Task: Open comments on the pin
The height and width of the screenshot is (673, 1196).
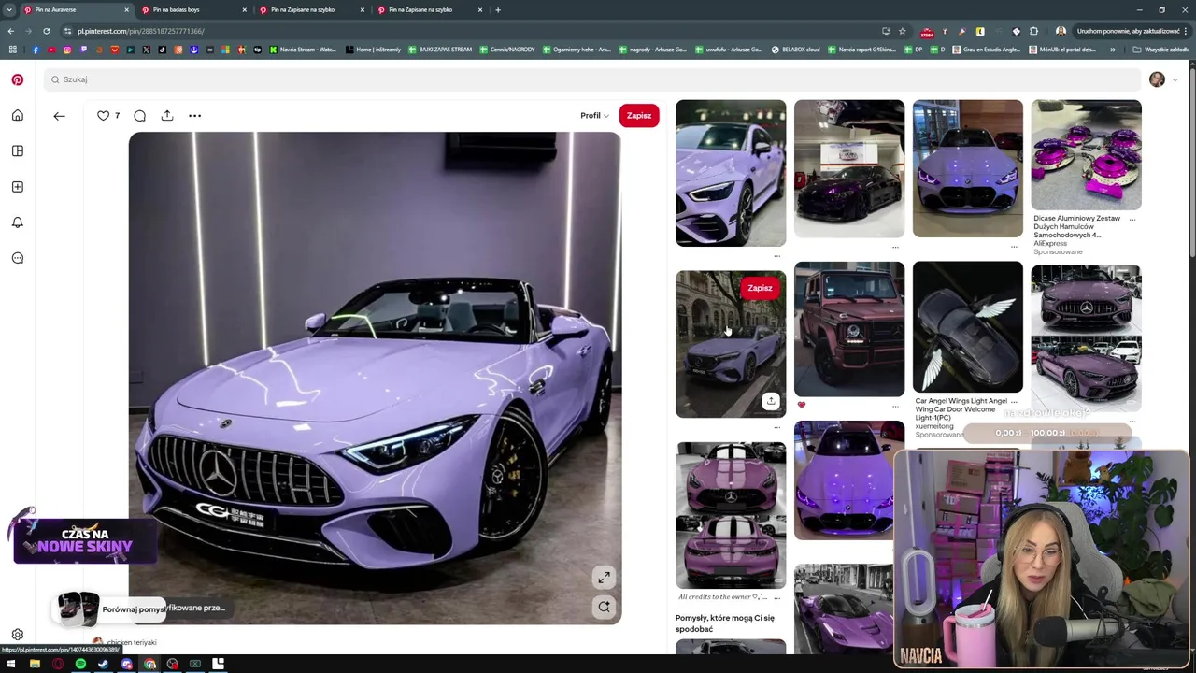Action: pyautogui.click(x=139, y=115)
